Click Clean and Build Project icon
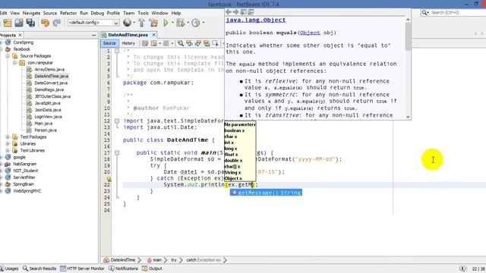 (153, 23)
